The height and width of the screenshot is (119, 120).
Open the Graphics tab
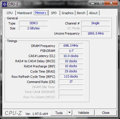[68, 13]
